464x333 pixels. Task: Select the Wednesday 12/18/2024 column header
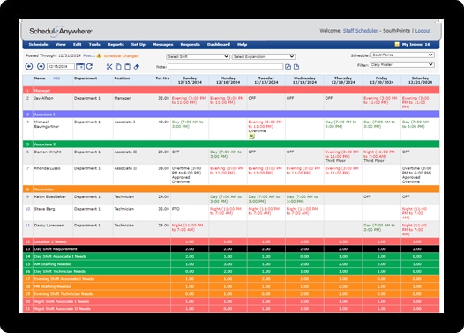(304, 80)
